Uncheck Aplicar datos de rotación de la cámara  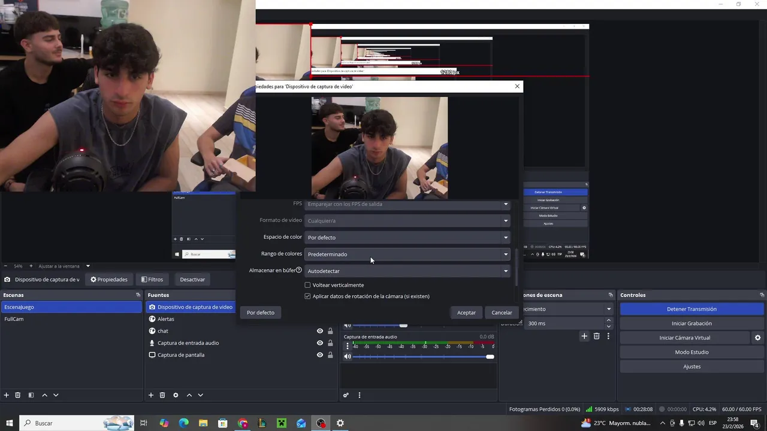pyautogui.click(x=308, y=296)
